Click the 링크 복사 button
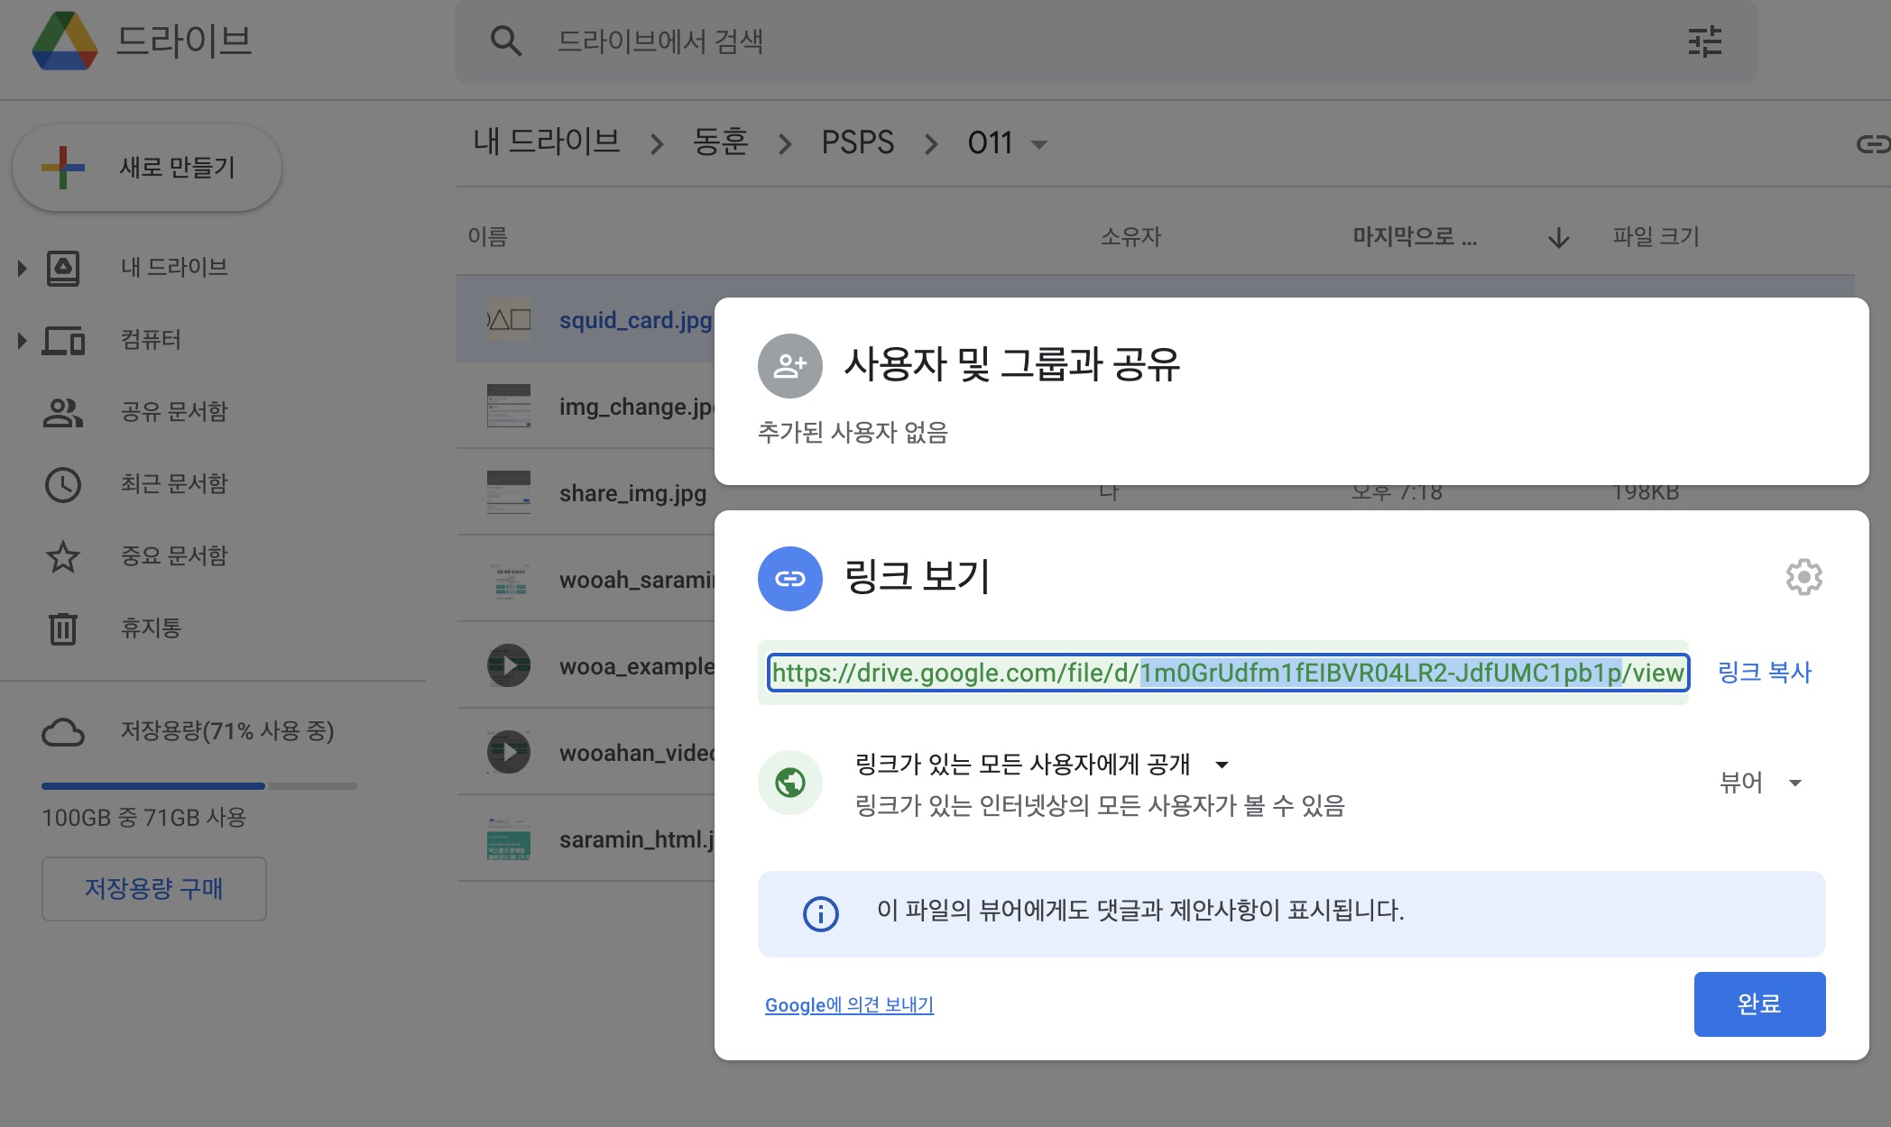Viewport: 1891px width, 1127px height. (1764, 672)
